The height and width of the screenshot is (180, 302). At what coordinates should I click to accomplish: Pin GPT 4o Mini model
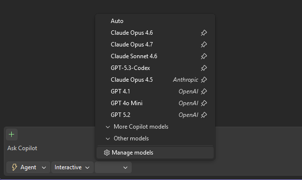204,103
